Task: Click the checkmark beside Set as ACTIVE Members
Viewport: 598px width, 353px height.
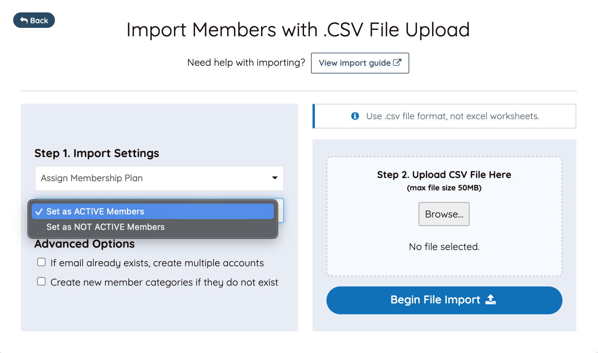Action: coord(39,211)
